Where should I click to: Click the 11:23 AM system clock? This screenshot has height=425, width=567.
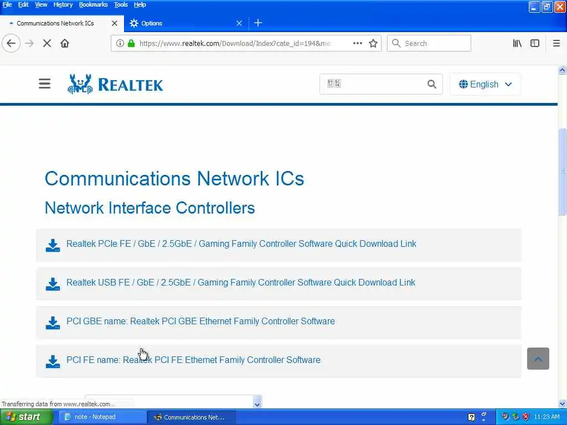tap(547, 417)
